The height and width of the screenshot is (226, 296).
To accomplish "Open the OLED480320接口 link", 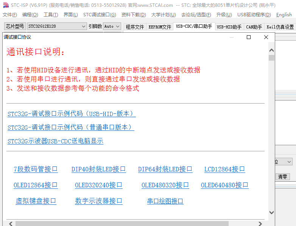I will (165, 185).
